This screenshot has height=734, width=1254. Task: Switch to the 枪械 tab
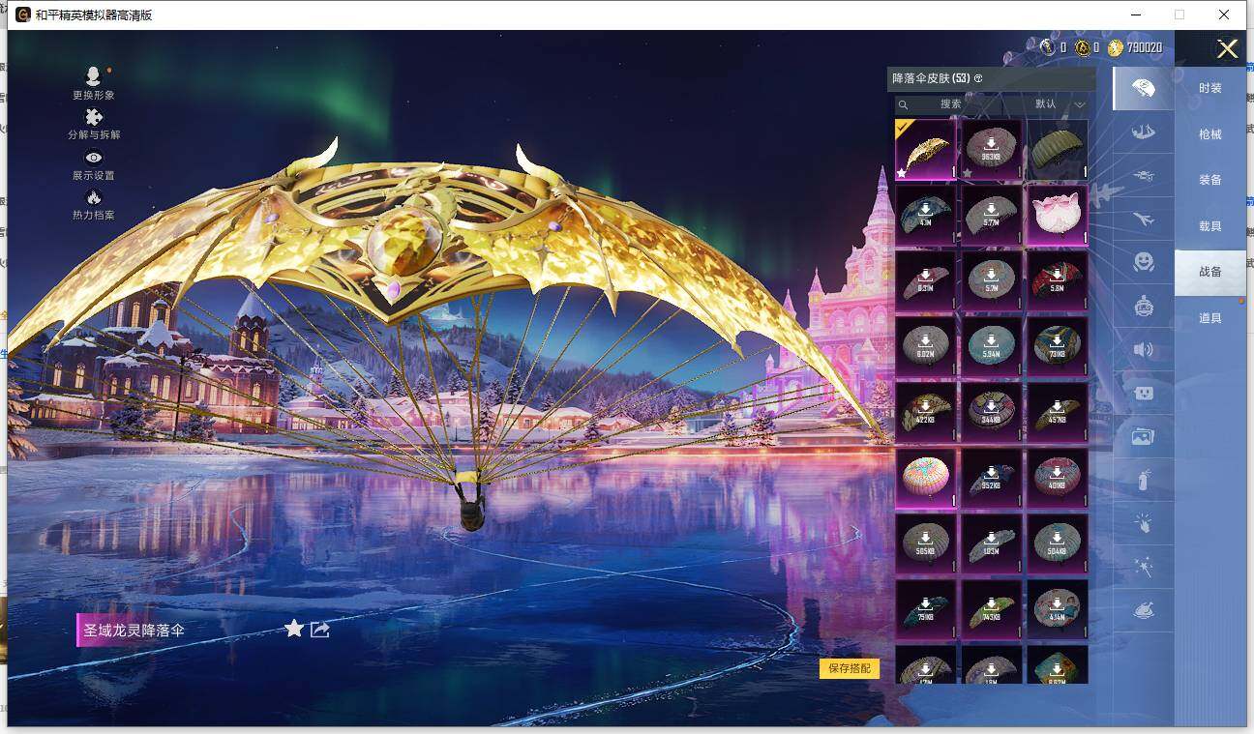tap(1210, 134)
